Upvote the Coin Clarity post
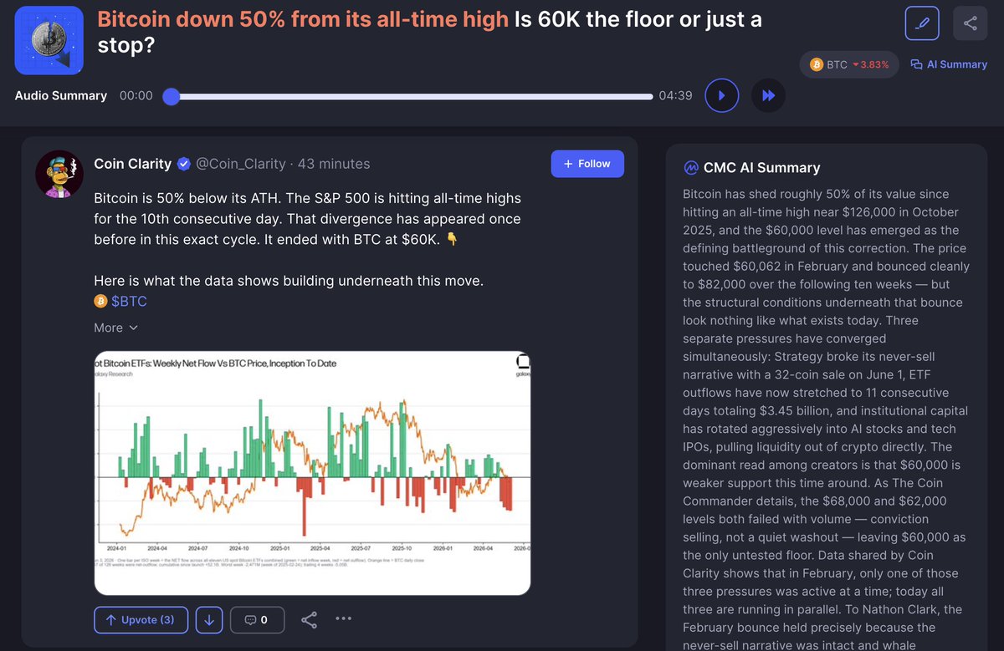 pos(140,619)
